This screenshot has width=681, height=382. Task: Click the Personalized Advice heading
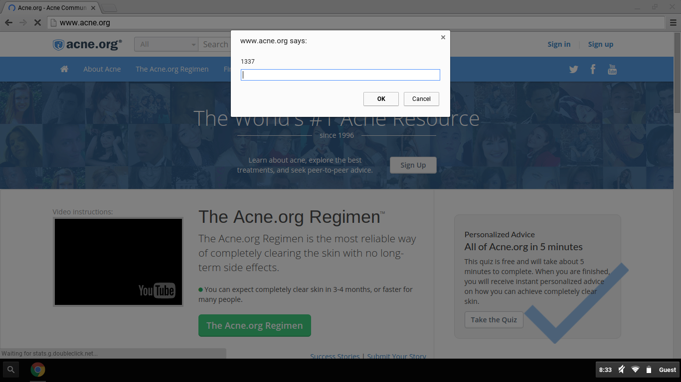500,234
